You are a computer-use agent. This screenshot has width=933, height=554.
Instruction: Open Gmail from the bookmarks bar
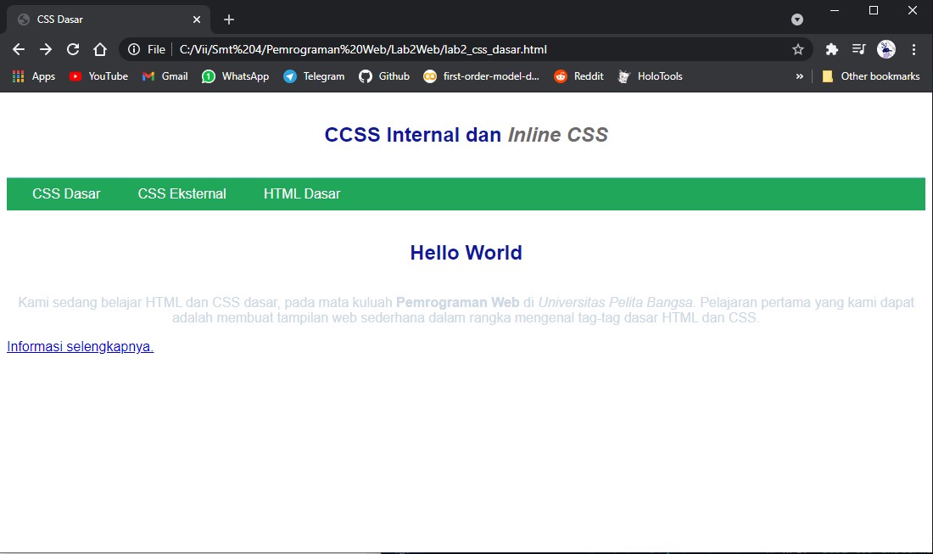(x=164, y=76)
